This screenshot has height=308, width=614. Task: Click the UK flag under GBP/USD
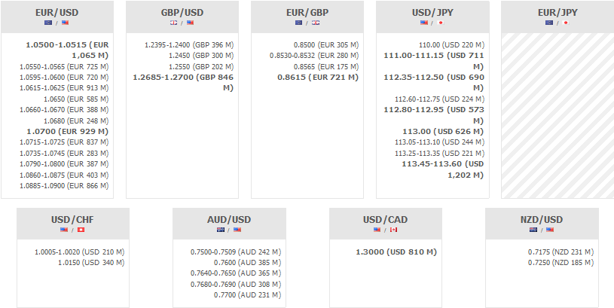[x=174, y=23]
